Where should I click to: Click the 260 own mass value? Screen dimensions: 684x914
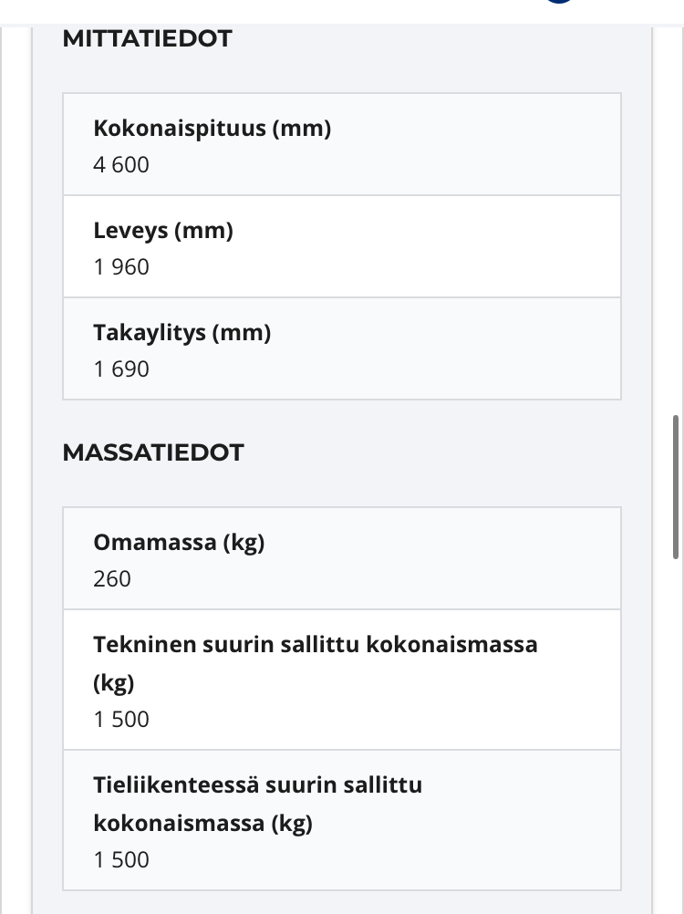pos(112,579)
